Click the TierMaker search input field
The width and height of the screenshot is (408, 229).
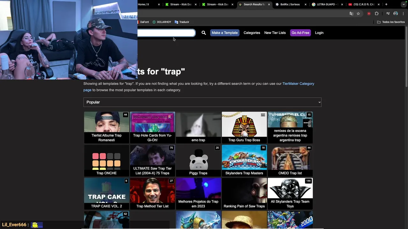tap(166, 33)
